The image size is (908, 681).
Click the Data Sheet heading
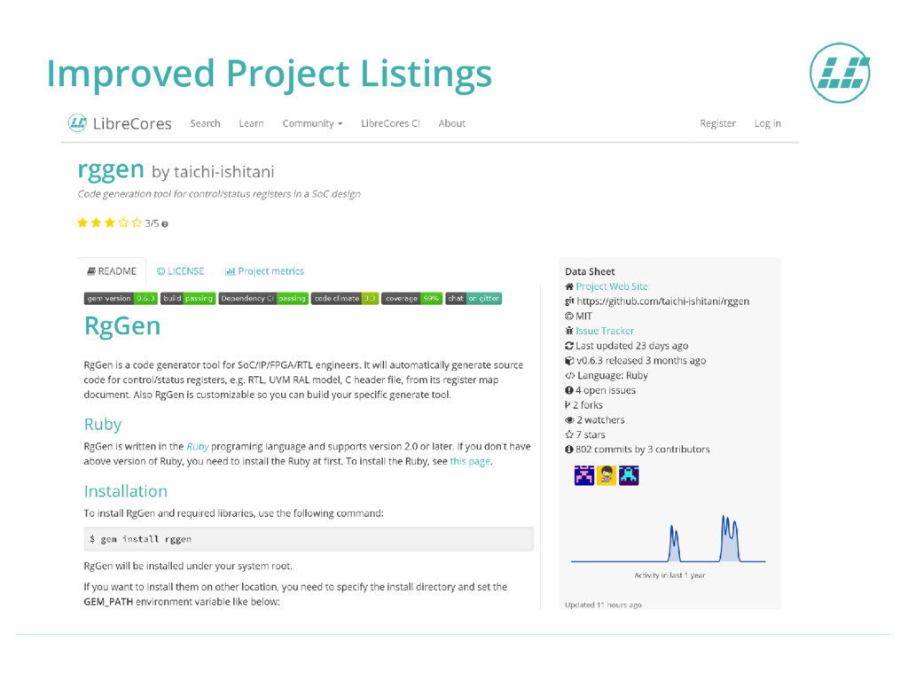coord(590,271)
